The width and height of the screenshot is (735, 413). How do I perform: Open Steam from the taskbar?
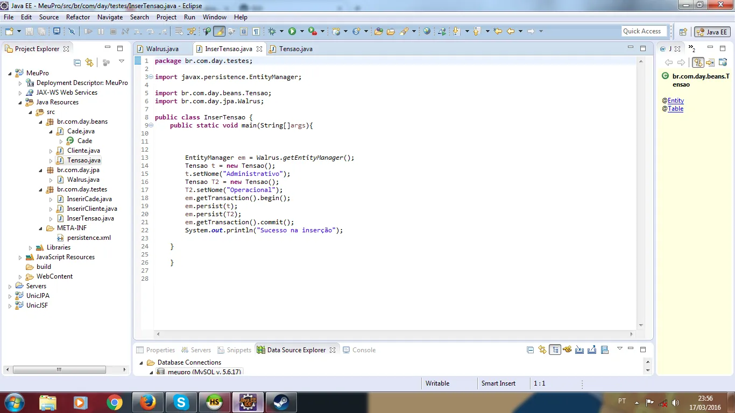coord(281,402)
